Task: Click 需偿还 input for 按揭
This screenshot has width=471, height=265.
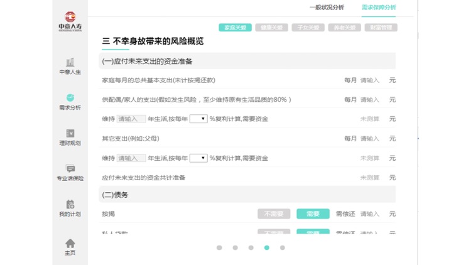Action: (370, 214)
